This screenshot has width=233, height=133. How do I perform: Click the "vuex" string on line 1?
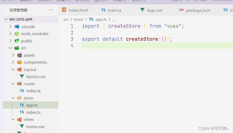pos(173,26)
